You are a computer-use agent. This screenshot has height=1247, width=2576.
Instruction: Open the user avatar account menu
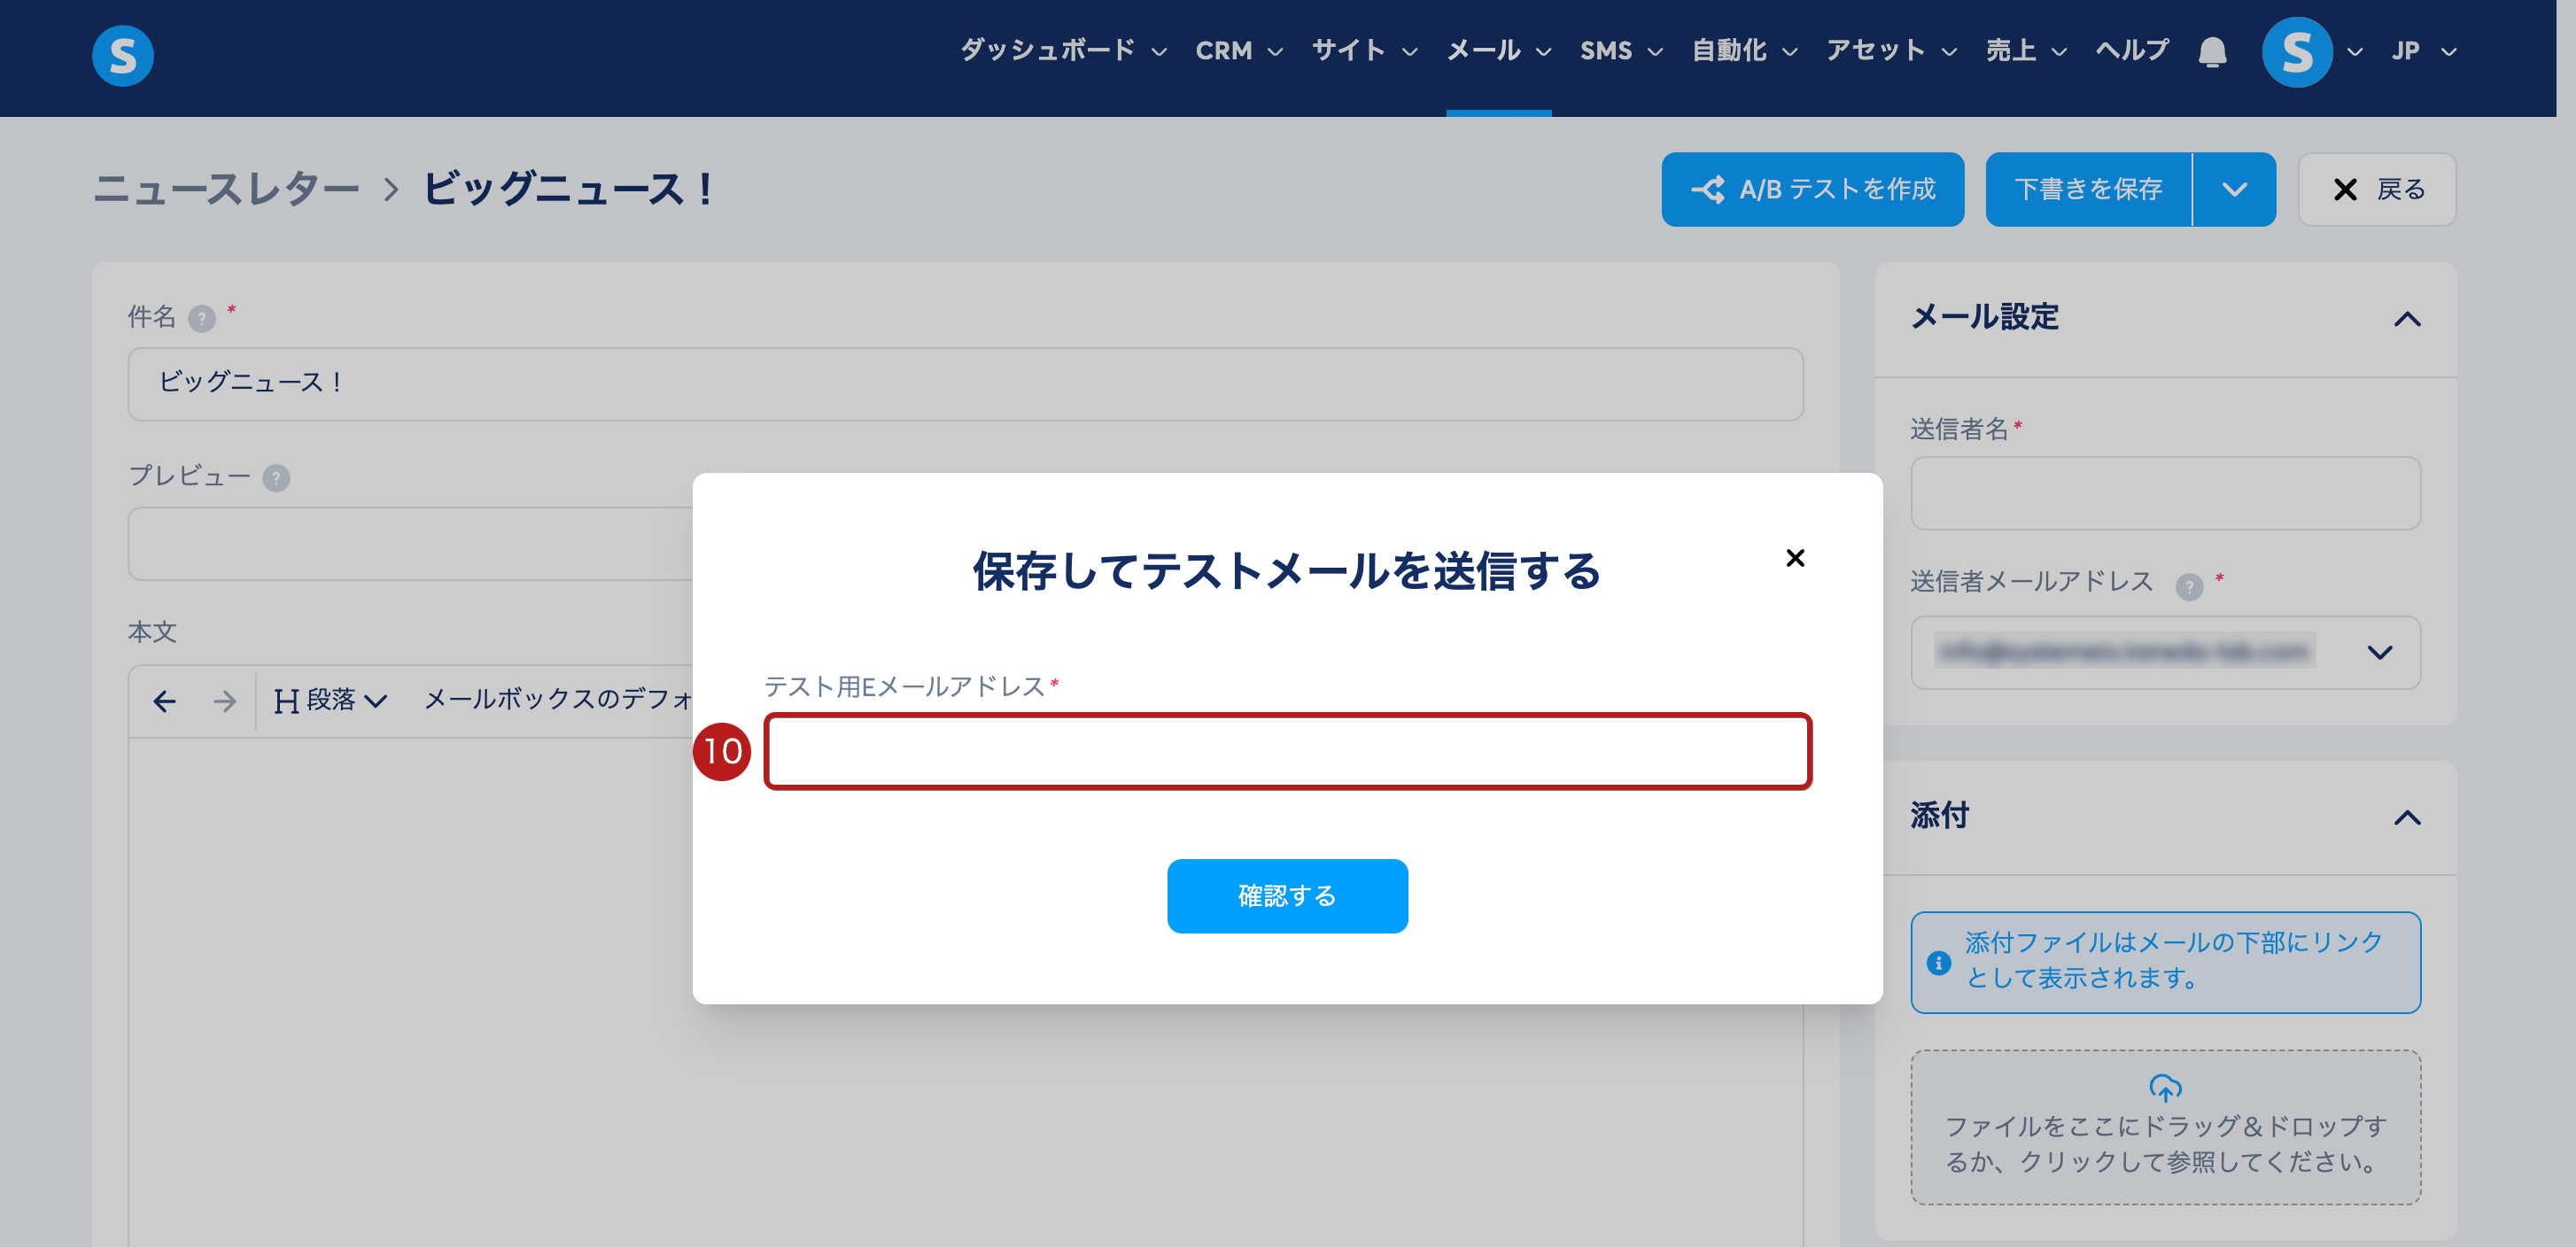[x=2297, y=52]
